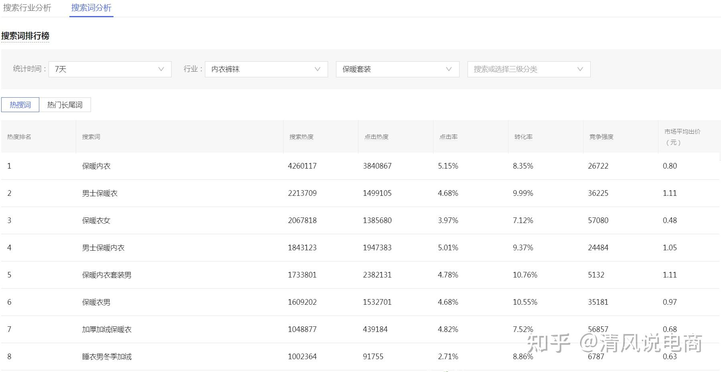Click click rate 2.71%

(448, 357)
